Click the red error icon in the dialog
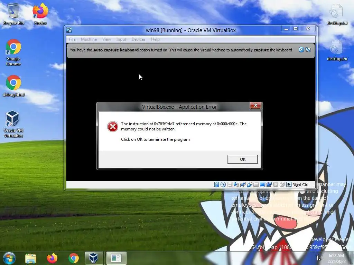 (112, 126)
